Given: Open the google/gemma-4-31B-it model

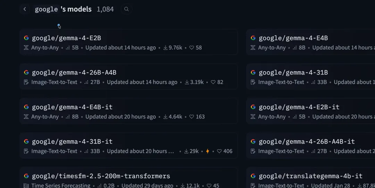Looking at the screenshot, I should 72,142.
